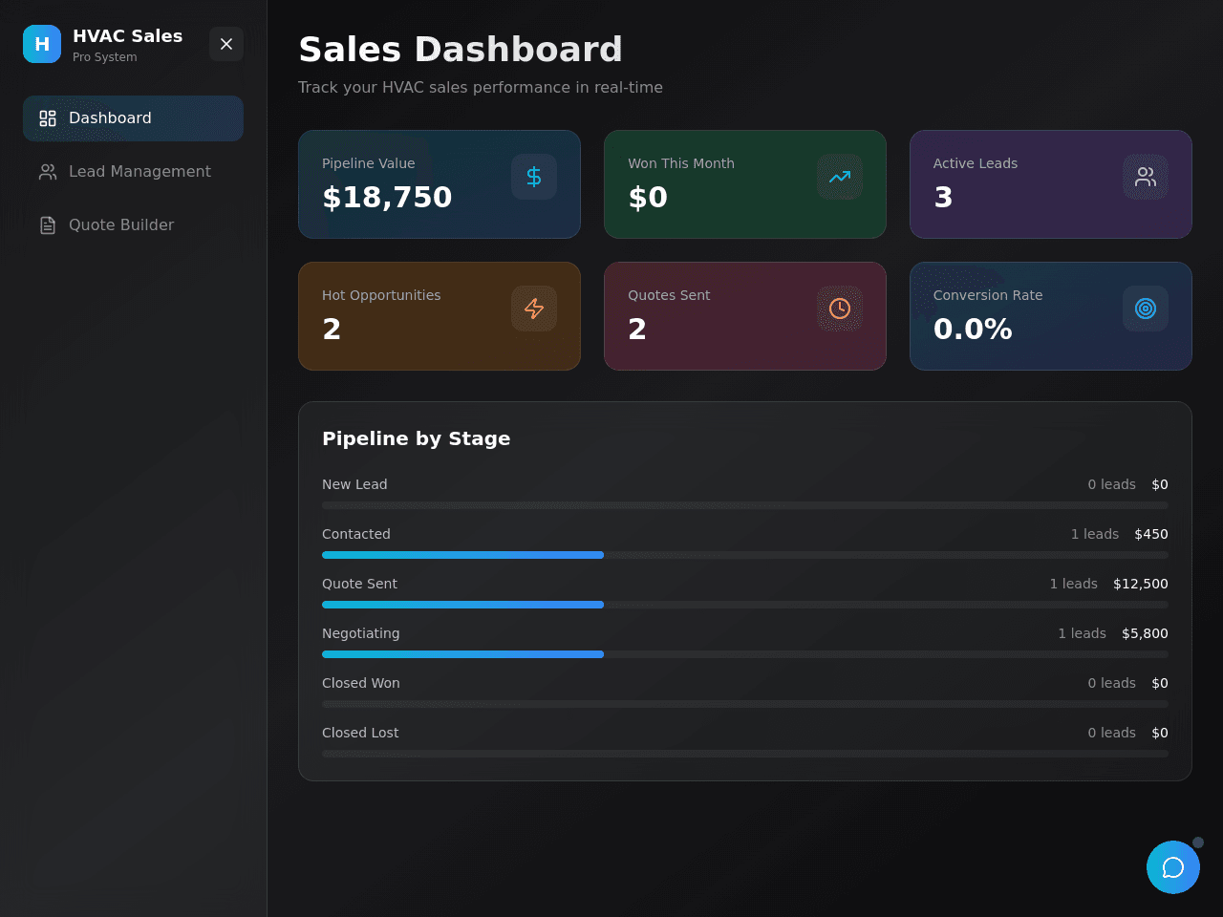Click the Pipeline by Stage heading
Viewport: 1223px width, 917px height.
tap(417, 438)
